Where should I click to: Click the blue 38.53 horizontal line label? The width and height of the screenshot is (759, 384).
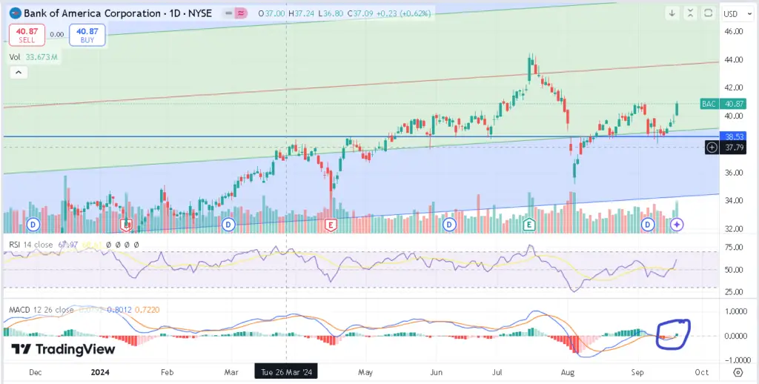point(733,137)
